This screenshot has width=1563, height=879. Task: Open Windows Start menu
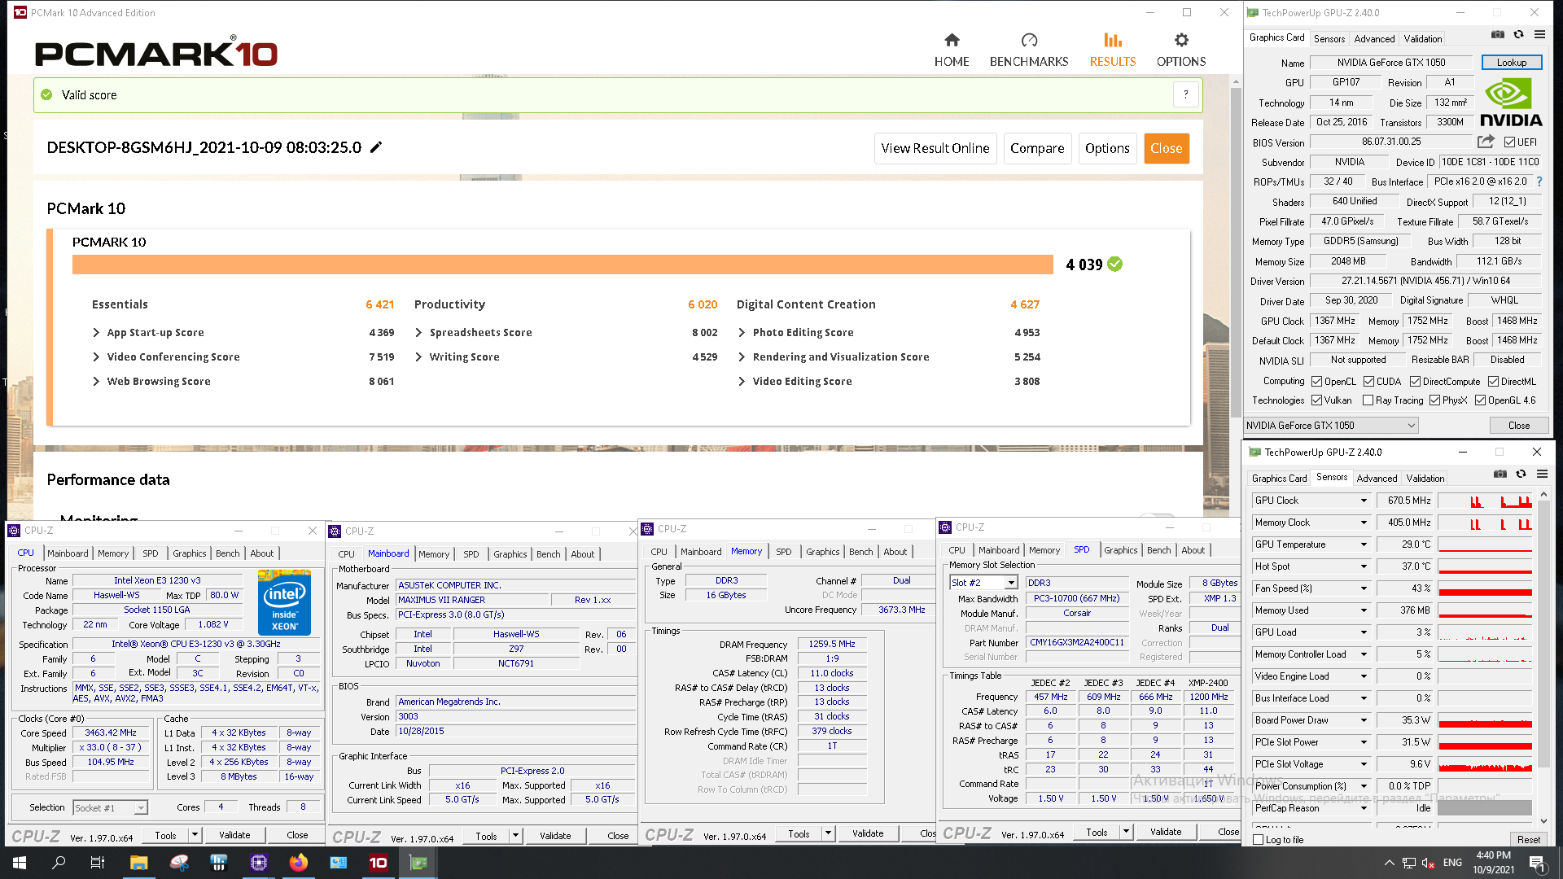[x=20, y=863]
